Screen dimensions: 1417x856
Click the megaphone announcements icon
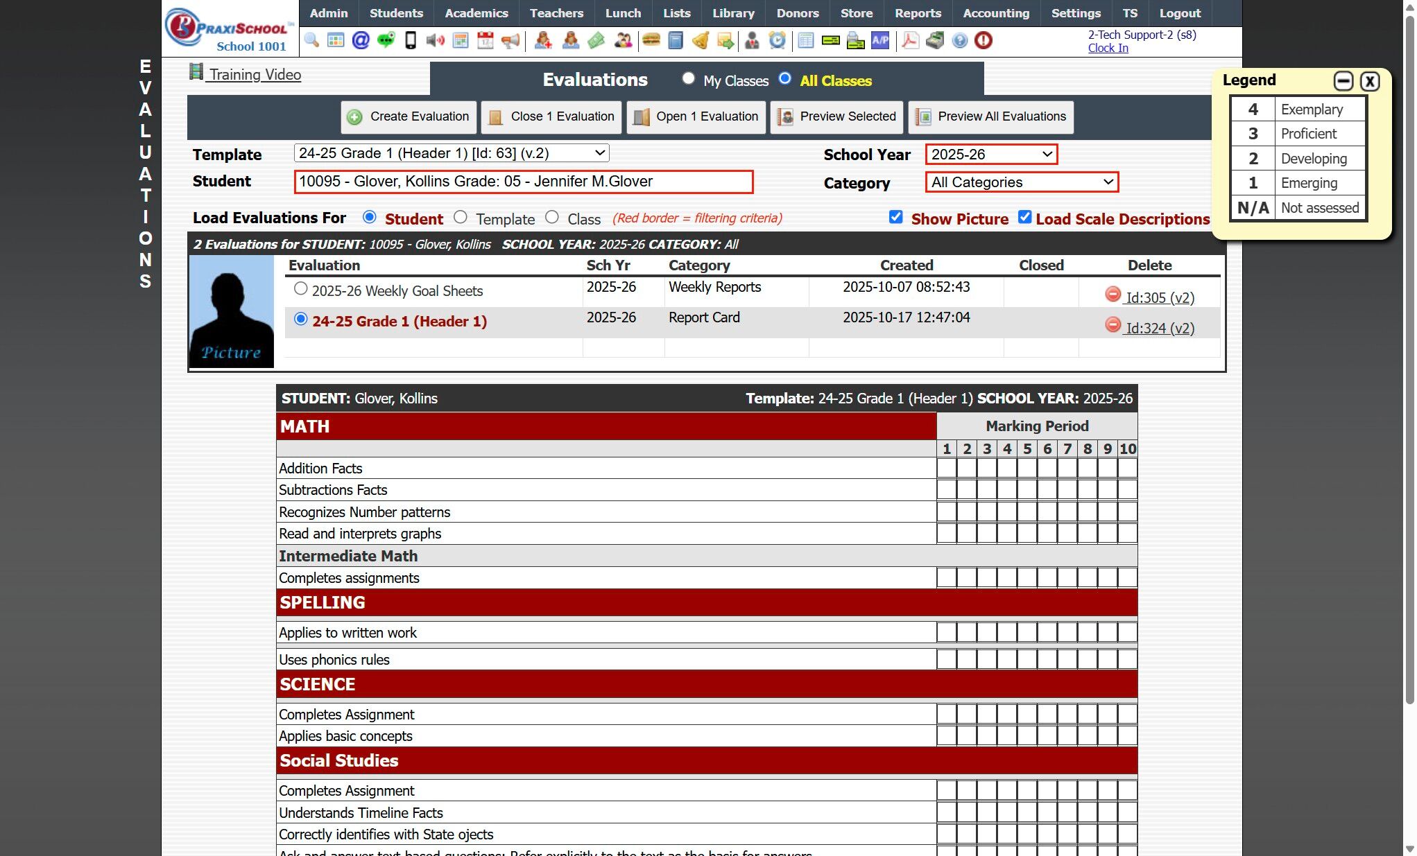(510, 41)
